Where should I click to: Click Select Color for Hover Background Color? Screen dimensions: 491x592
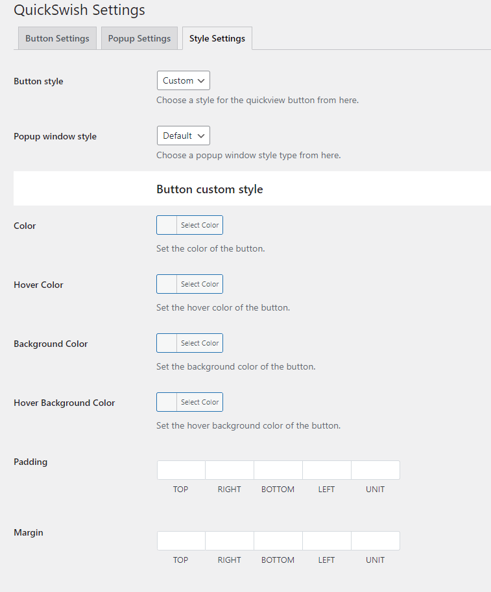click(x=200, y=402)
